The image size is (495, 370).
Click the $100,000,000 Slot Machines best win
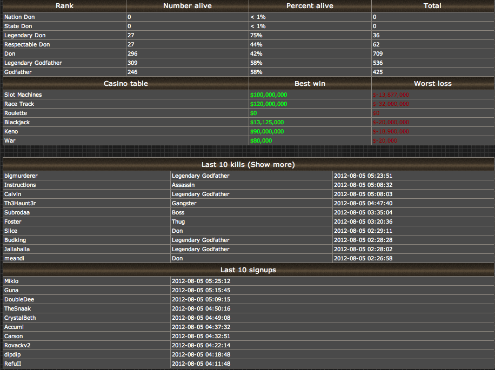click(x=269, y=95)
